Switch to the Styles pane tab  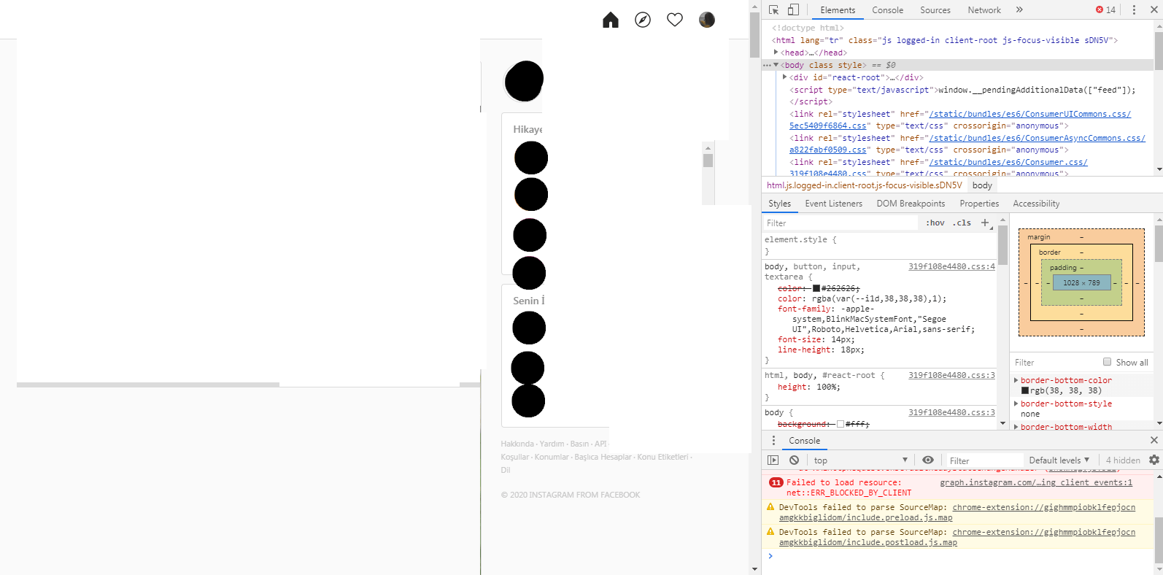(x=779, y=204)
